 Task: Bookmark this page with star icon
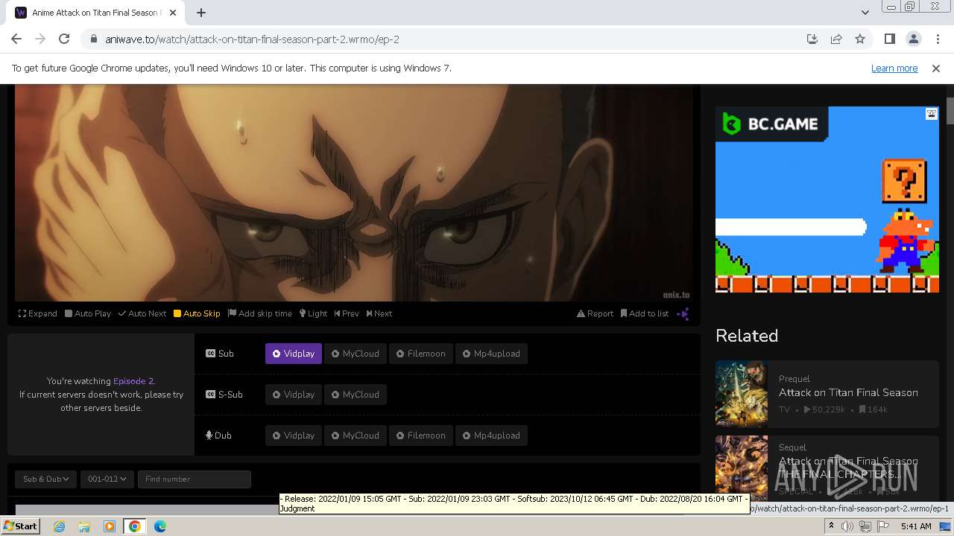click(860, 39)
